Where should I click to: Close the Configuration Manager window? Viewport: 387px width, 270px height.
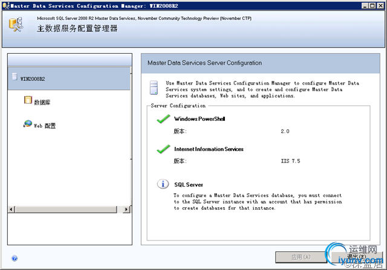tap(380, 5)
